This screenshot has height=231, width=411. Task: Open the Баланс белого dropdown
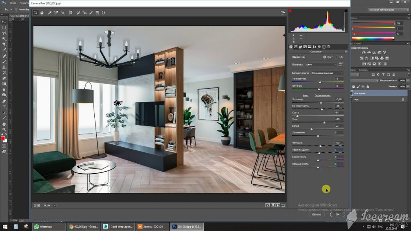328,73
